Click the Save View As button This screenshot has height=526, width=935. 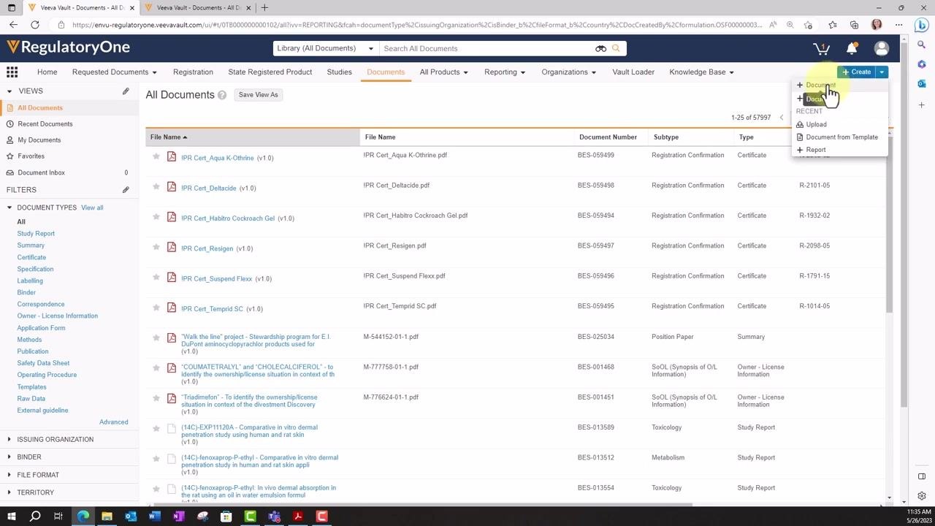(259, 95)
